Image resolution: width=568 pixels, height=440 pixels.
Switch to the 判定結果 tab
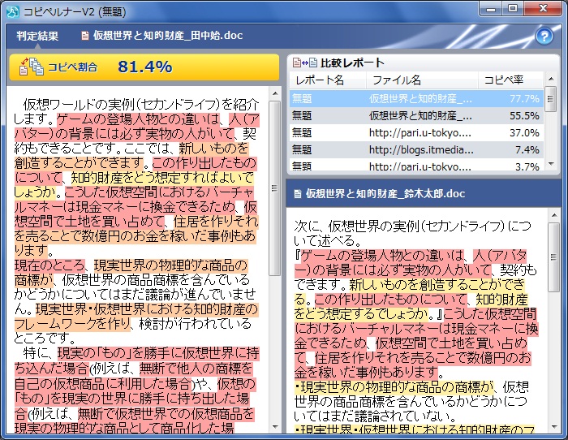[x=37, y=36]
